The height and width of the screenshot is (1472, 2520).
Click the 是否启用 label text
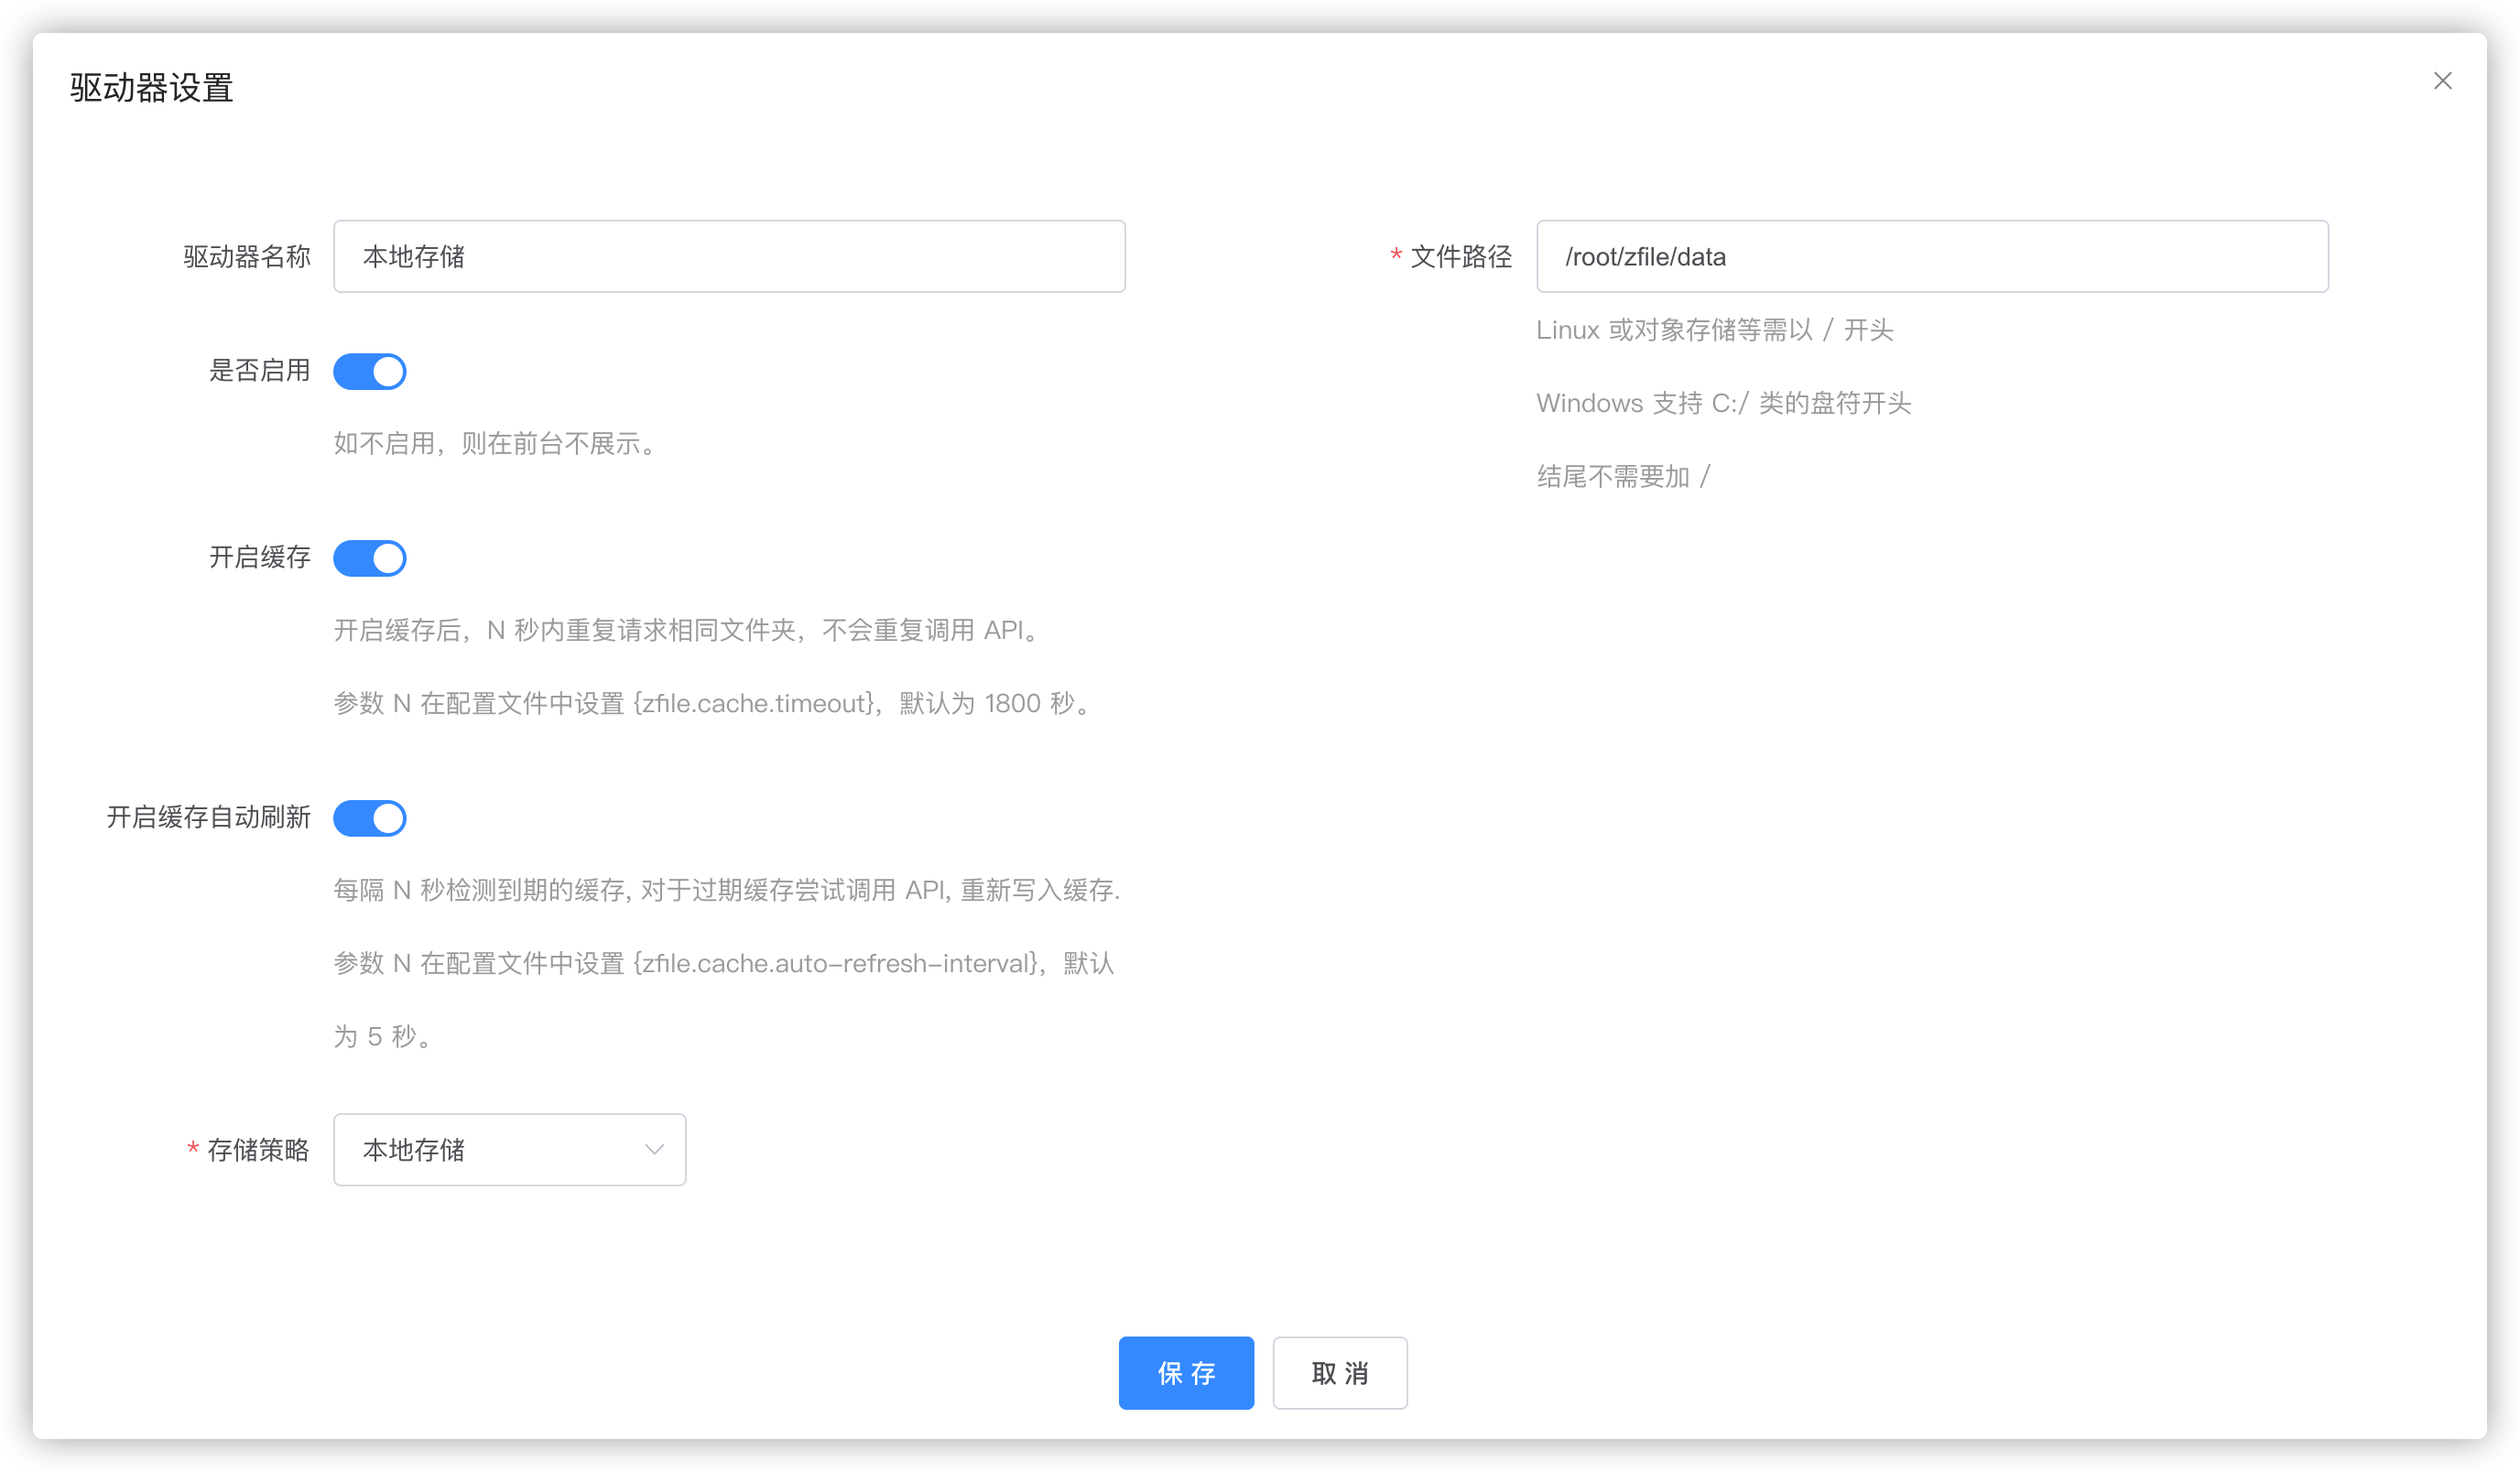pyautogui.click(x=259, y=371)
